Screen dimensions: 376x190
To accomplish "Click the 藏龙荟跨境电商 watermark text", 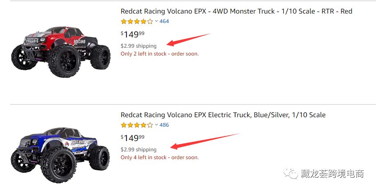I will coord(332,174).
